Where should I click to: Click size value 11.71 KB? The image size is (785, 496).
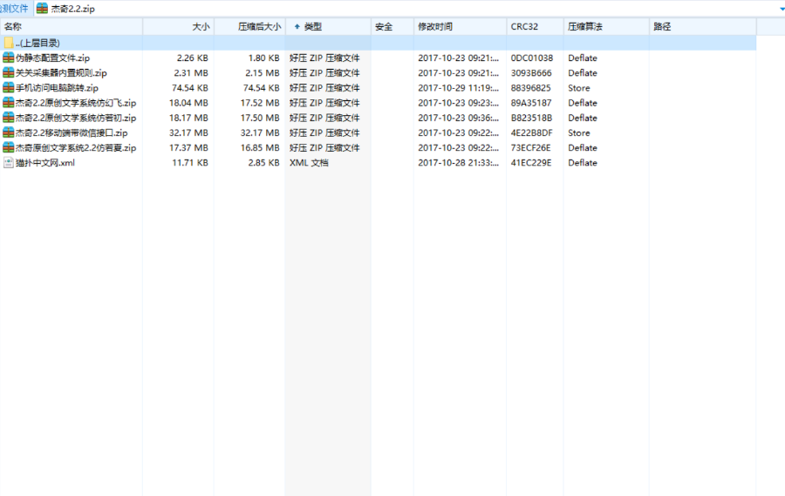pos(190,163)
